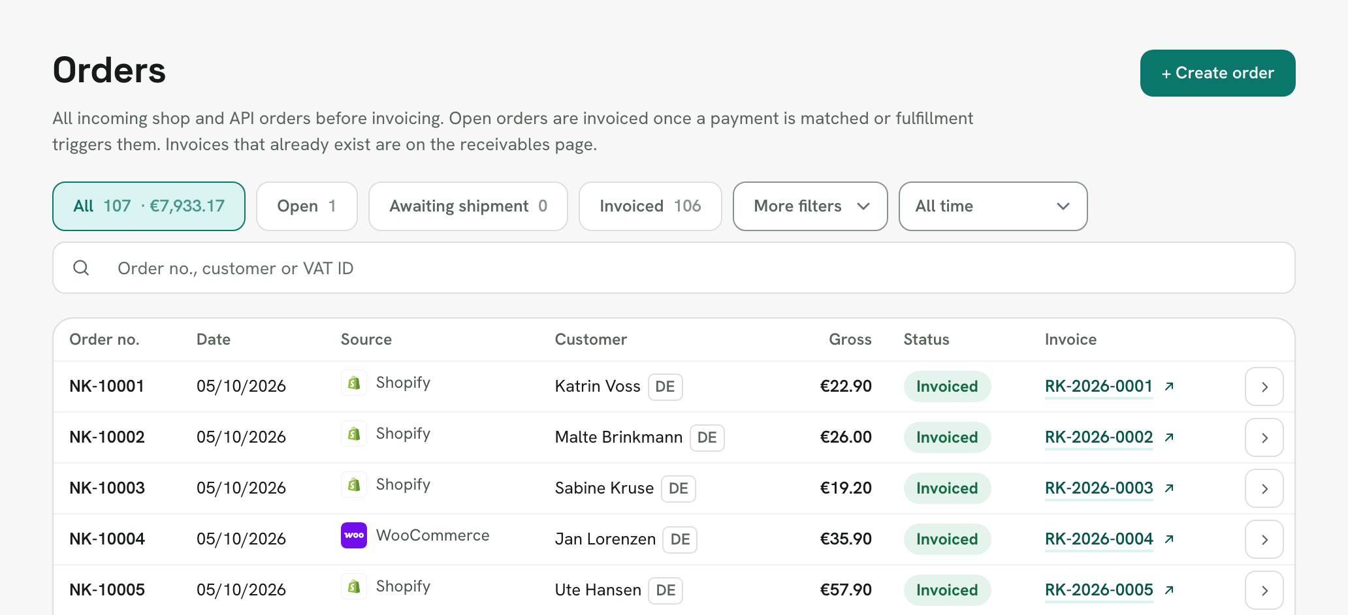Click WooCommerce icon in NK-10004 row
Viewport: 1348px width, 615px height.
coord(354,535)
